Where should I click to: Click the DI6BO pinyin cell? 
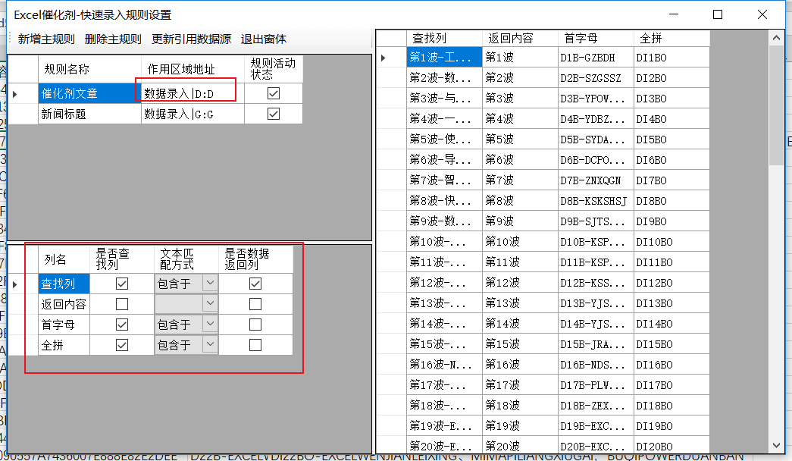[x=671, y=160]
